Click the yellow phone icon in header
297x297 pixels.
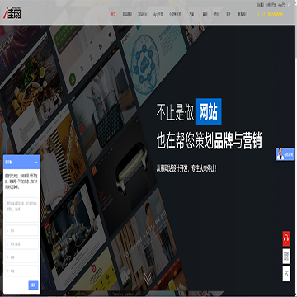pos(258,14)
